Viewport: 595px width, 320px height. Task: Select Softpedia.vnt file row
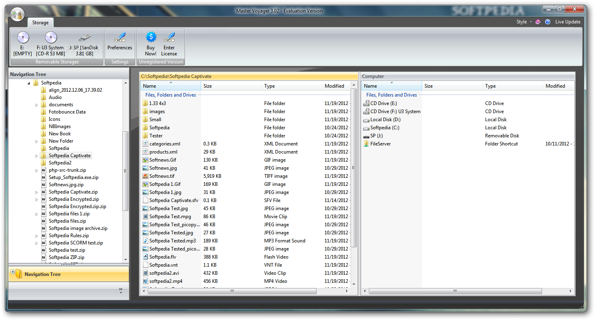click(x=246, y=265)
